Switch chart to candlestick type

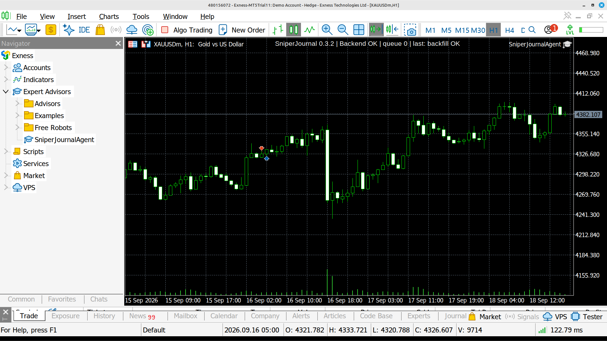293,30
